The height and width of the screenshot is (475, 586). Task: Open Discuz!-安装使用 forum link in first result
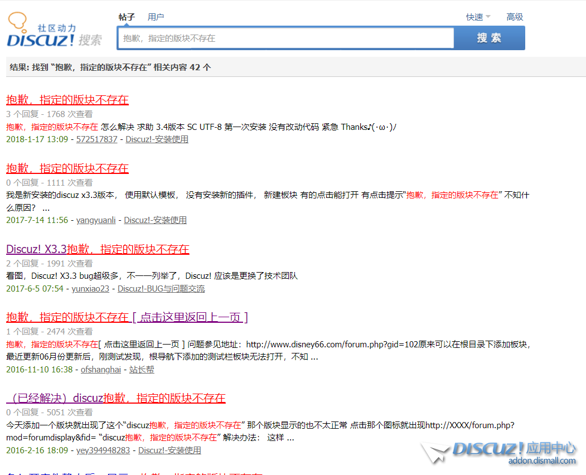[157, 139]
